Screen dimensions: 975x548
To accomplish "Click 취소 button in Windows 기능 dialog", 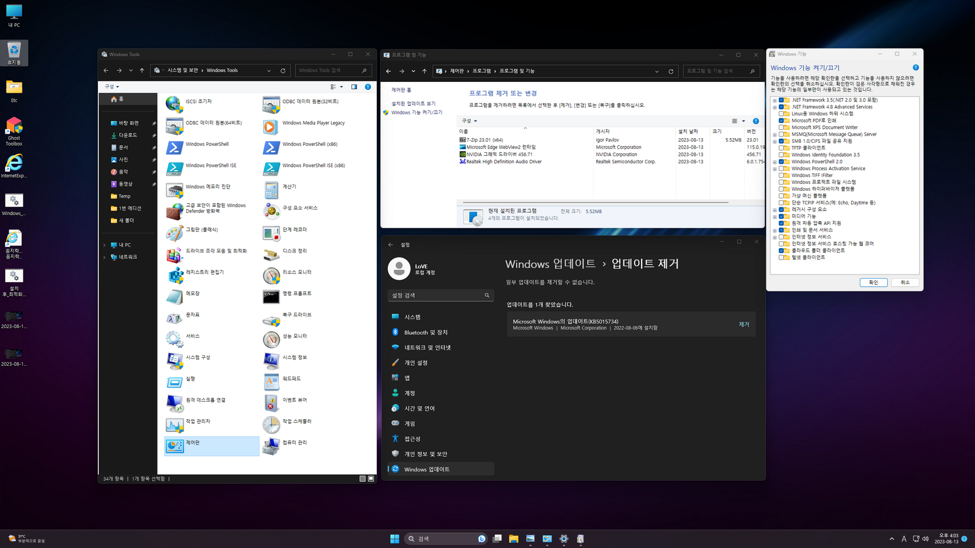I will 905,282.
